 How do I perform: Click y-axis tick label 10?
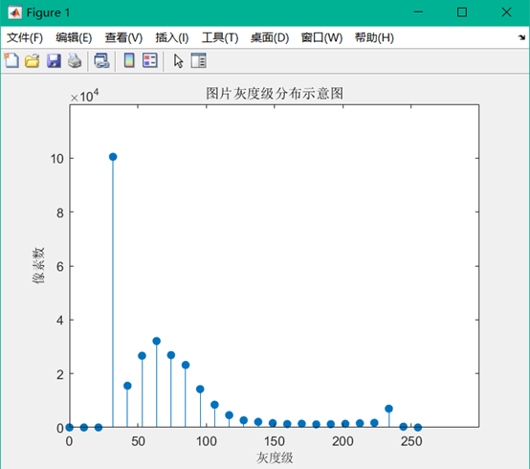pos(57,159)
